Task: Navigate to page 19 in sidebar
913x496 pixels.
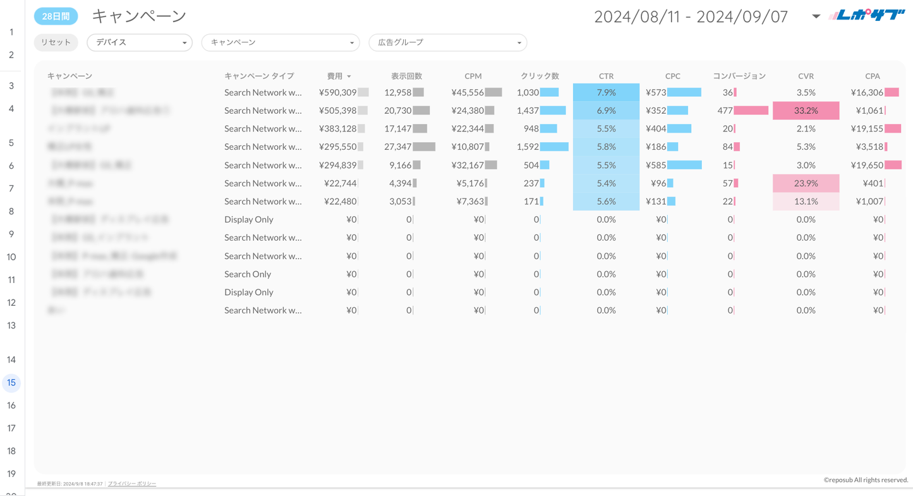Action: 11,474
